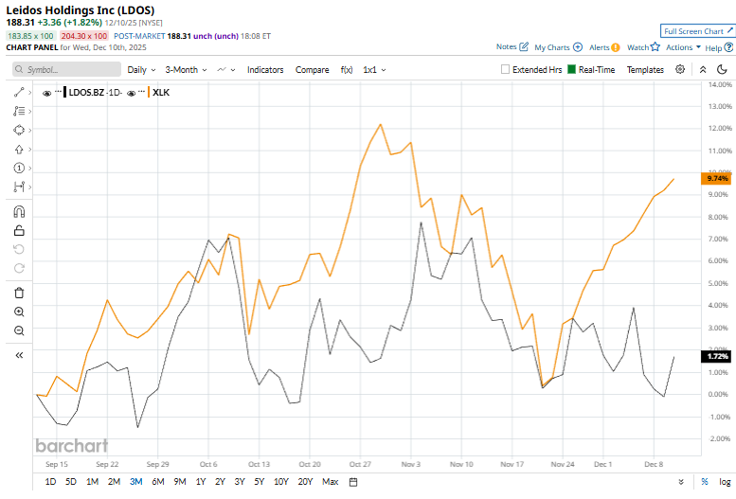Zoom out of the chart
This screenshot has height=499, width=736.
pos(19,330)
